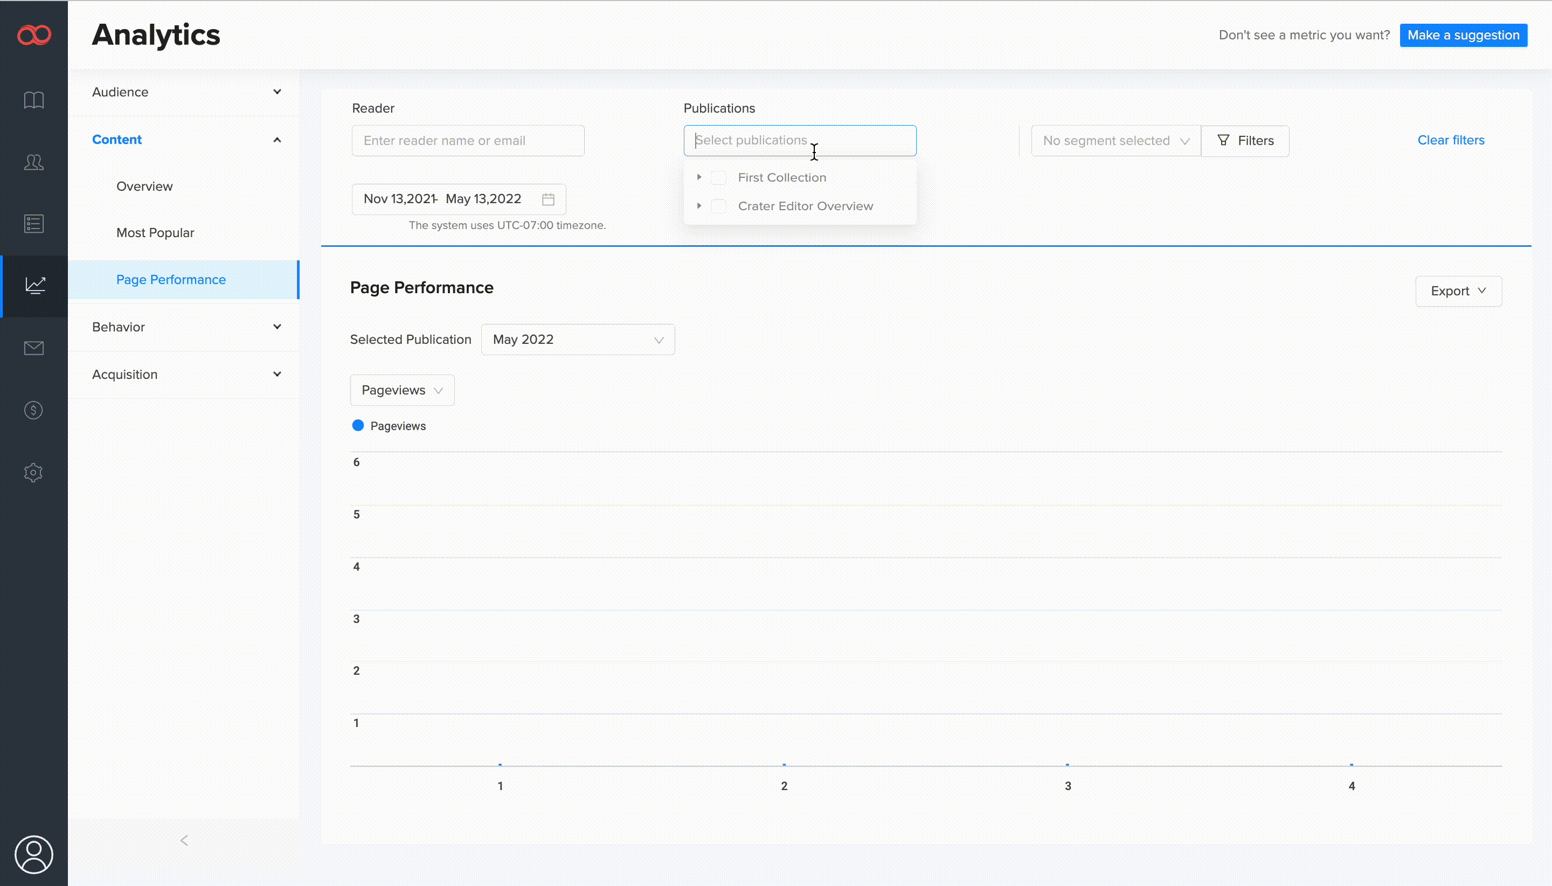Click the calendar icon in date range field
The height and width of the screenshot is (886, 1552).
tap(548, 199)
